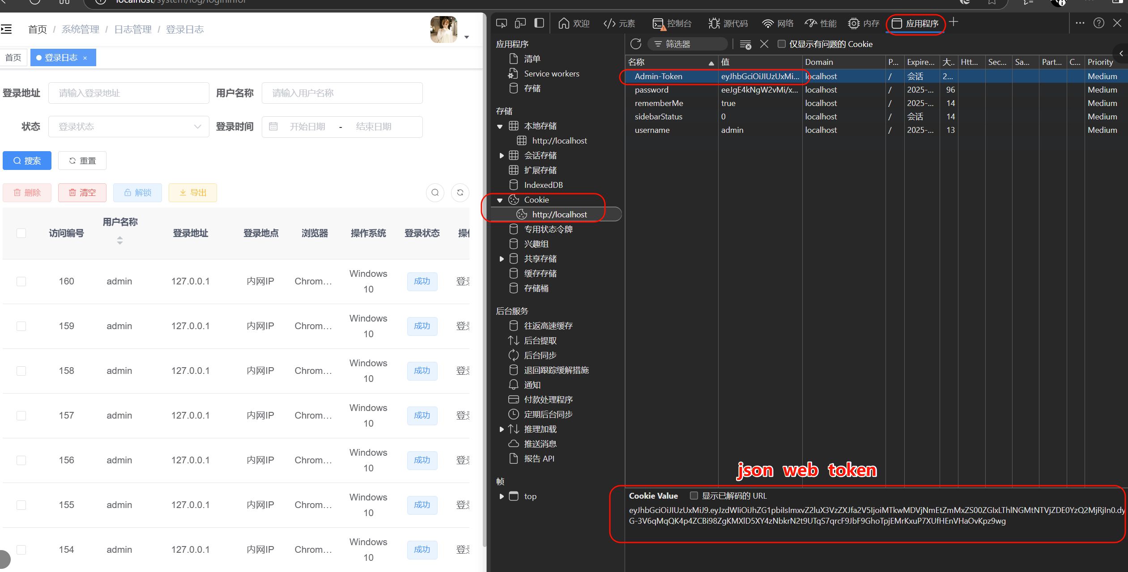
Task: Click the show/hide search round icon
Action: click(x=435, y=193)
